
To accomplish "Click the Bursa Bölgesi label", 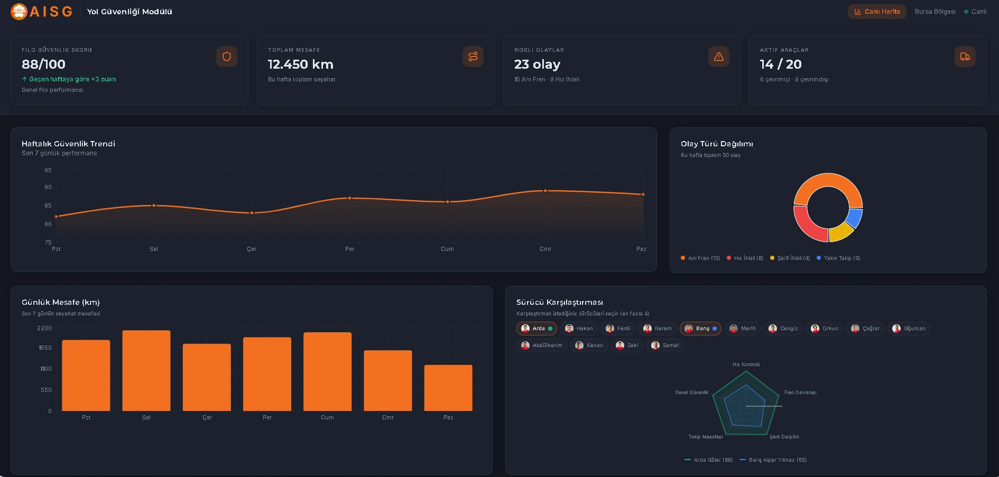I will (x=935, y=12).
